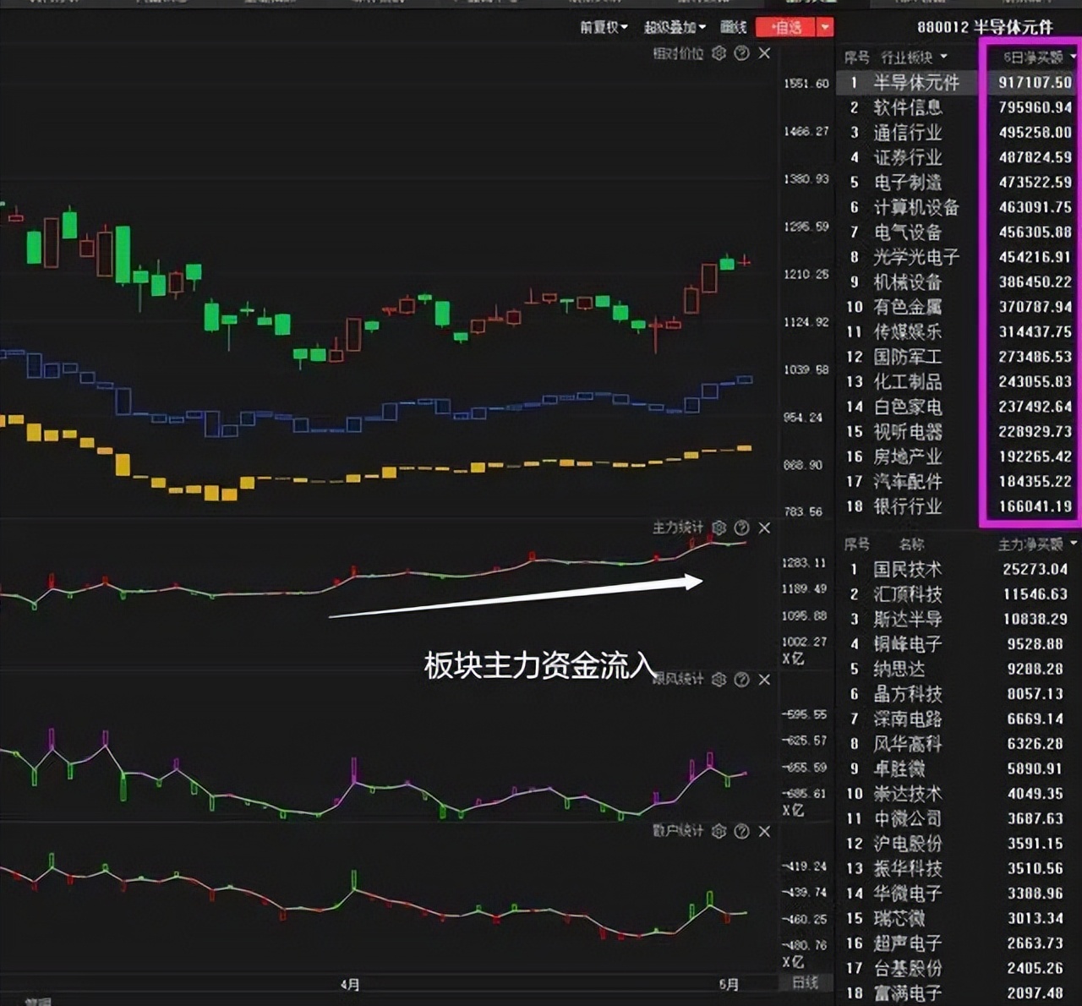1082x1006 pixels.
Task: Switch to the 日线 daily period tab
Action: [x=805, y=982]
